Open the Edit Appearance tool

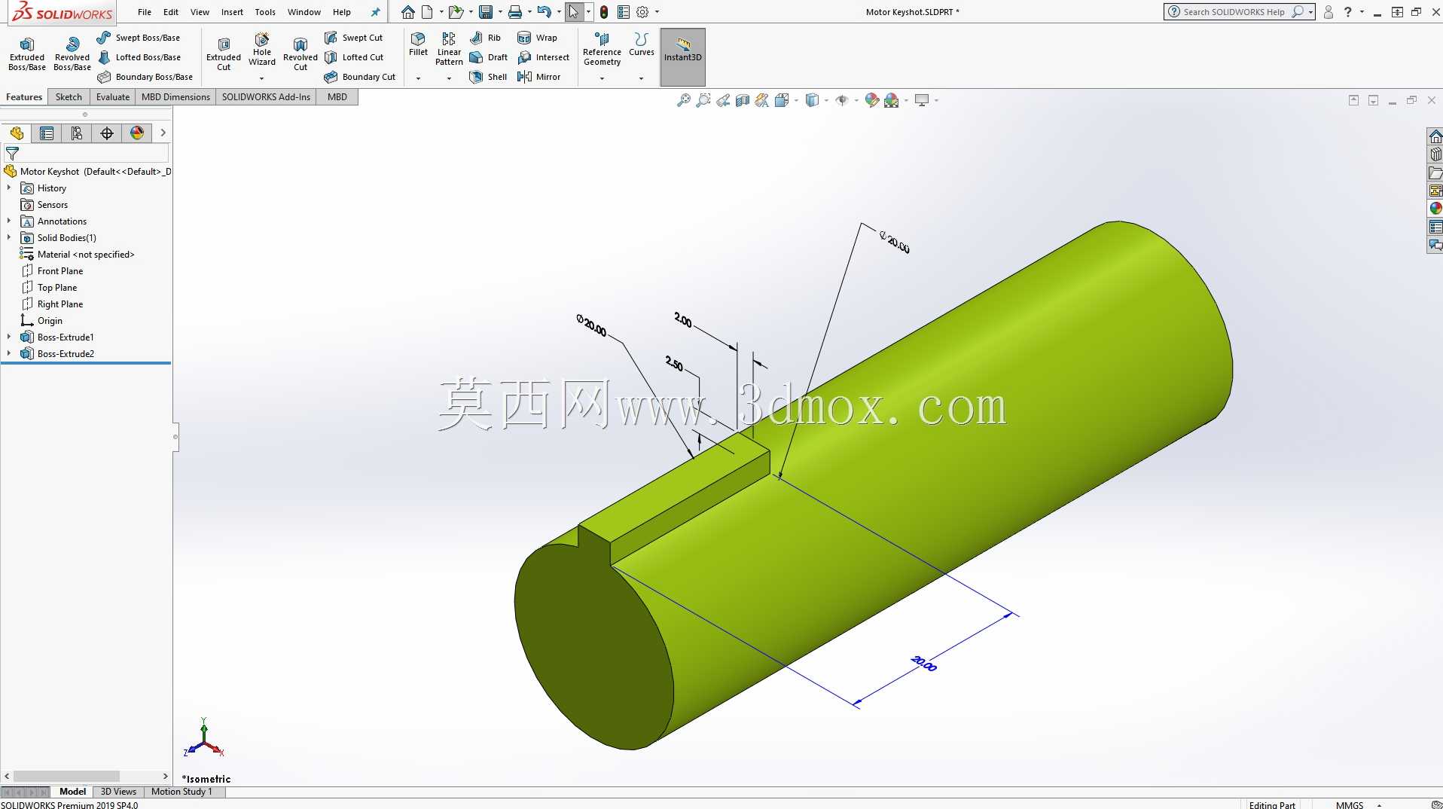[x=872, y=100]
